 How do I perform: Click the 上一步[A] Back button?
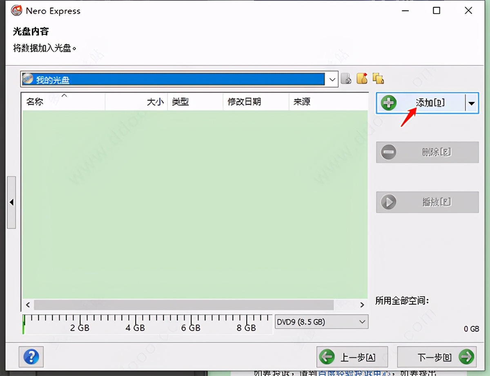pos(352,356)
